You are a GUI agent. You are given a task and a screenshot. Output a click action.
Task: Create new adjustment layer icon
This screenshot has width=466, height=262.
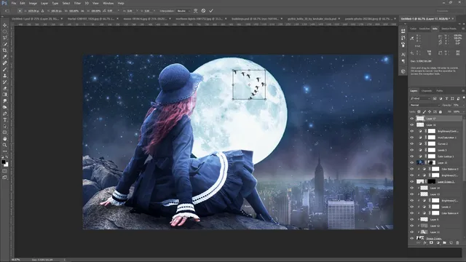coord(438,242)
